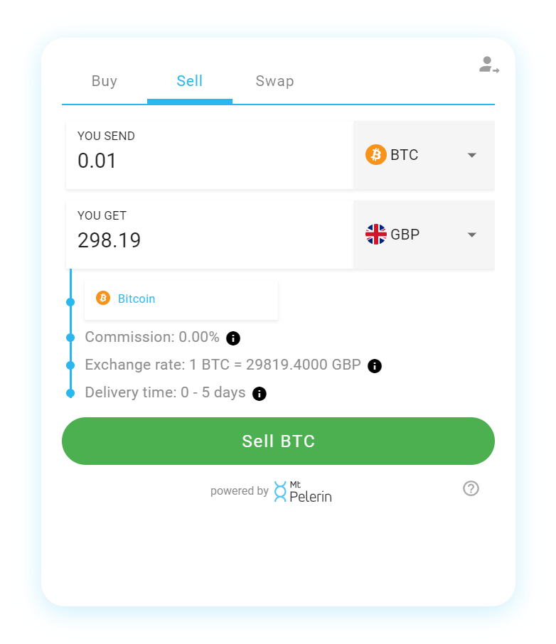Click the Mt Pelerin logo

(302, 491)
